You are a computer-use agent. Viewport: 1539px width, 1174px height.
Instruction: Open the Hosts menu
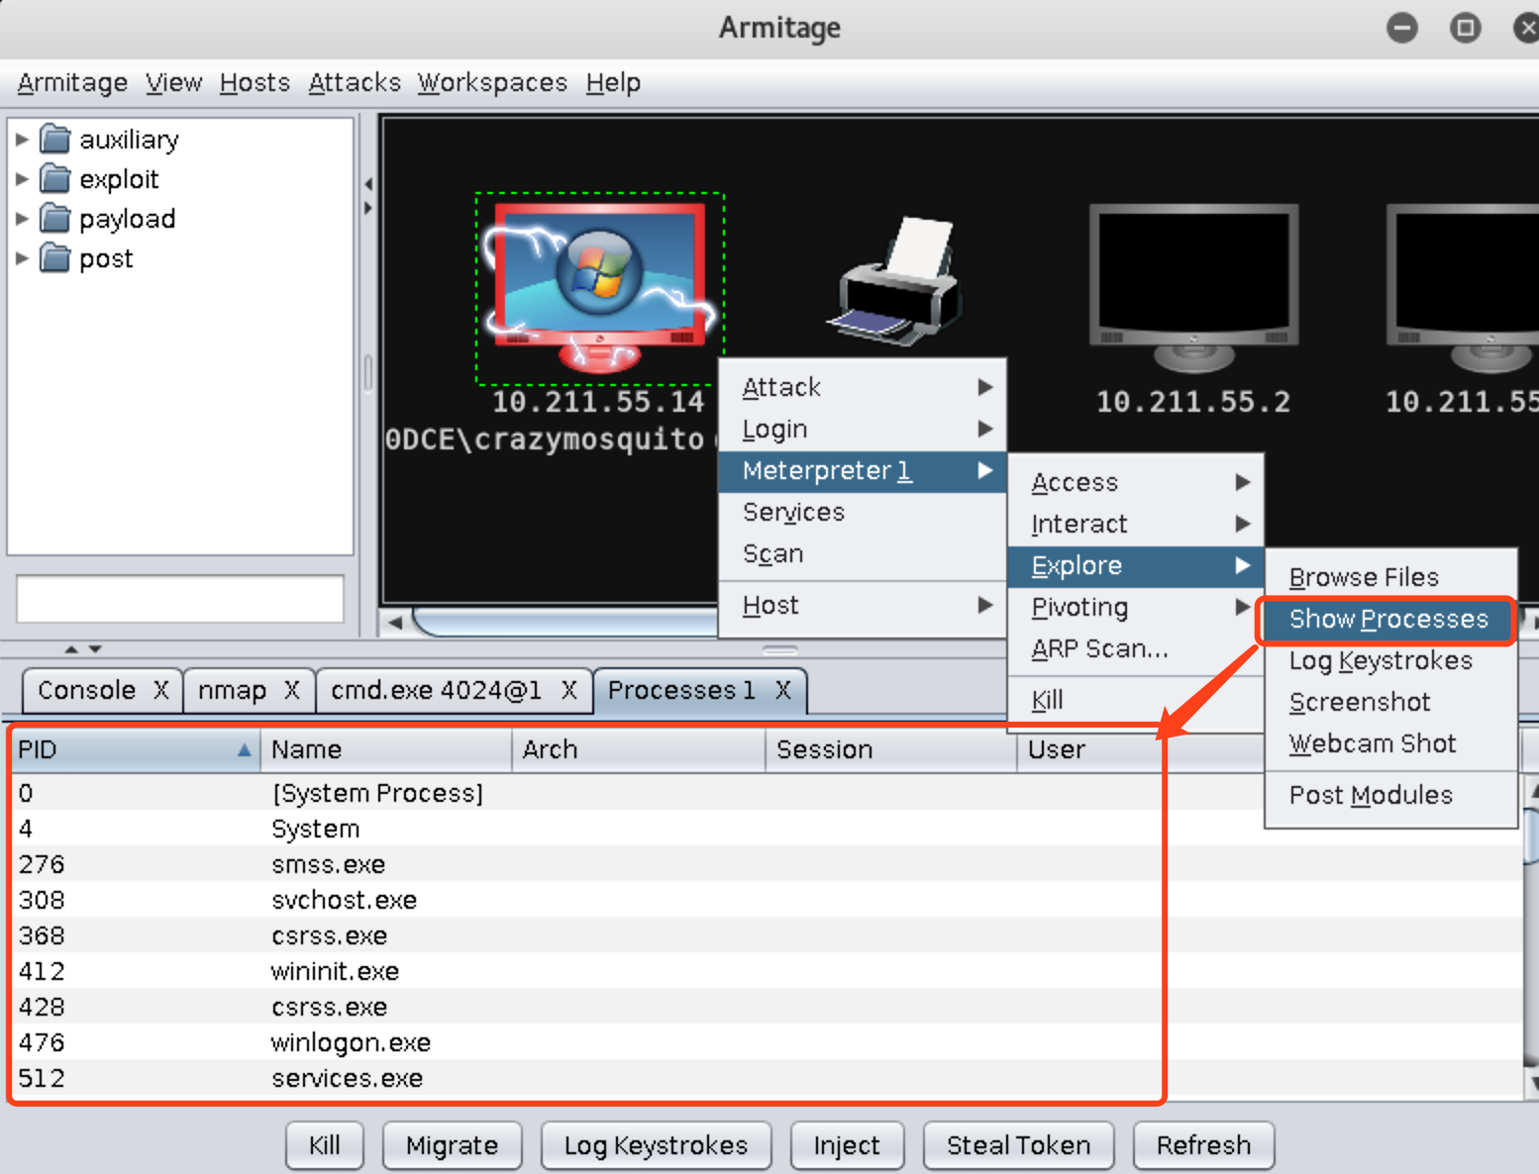click(255, 83)
